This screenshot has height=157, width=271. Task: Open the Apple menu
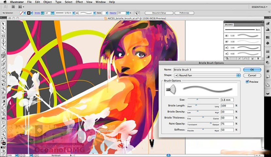tap(5, 2)
